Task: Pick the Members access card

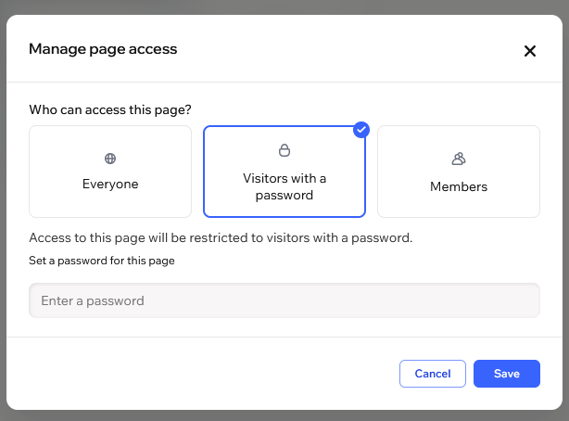Action: tap(458, 172)
